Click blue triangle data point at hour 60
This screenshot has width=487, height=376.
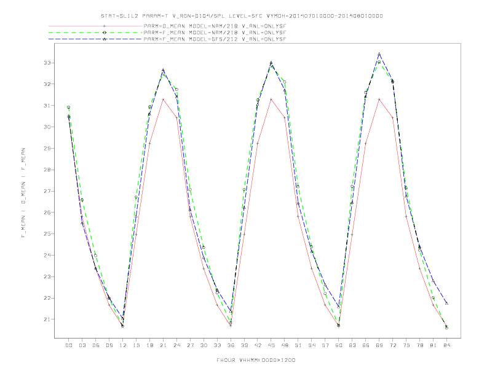pyautogui.click(x=339, y=307)
